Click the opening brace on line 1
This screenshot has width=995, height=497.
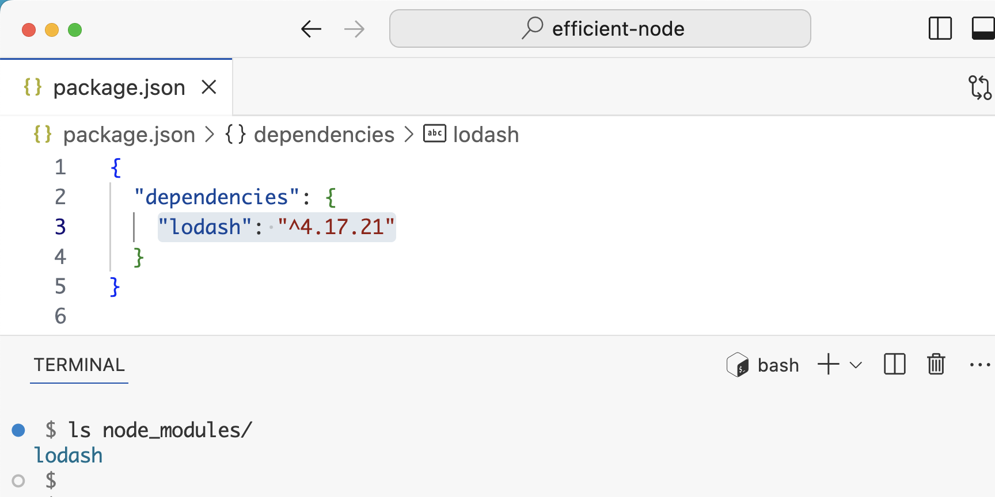tap(116, 167)
